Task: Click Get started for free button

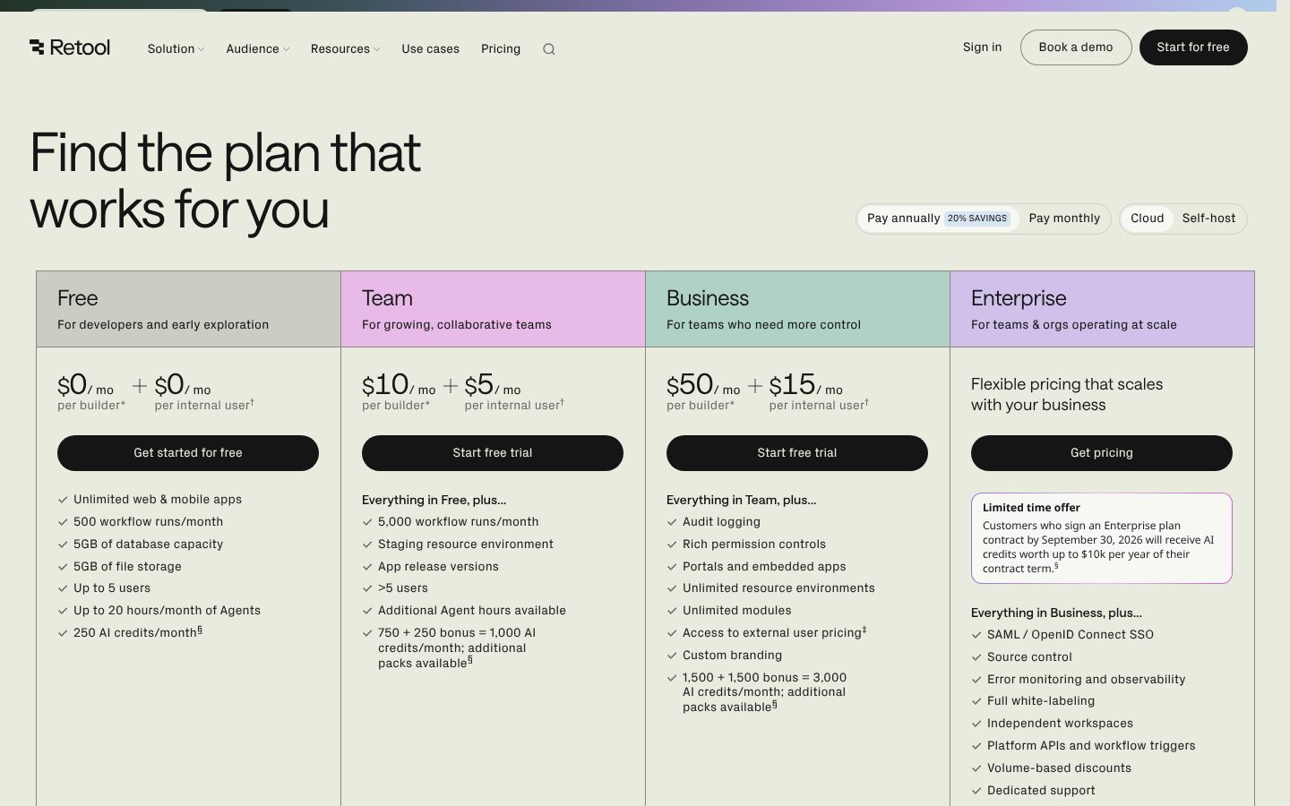Action: click(188, 453)
